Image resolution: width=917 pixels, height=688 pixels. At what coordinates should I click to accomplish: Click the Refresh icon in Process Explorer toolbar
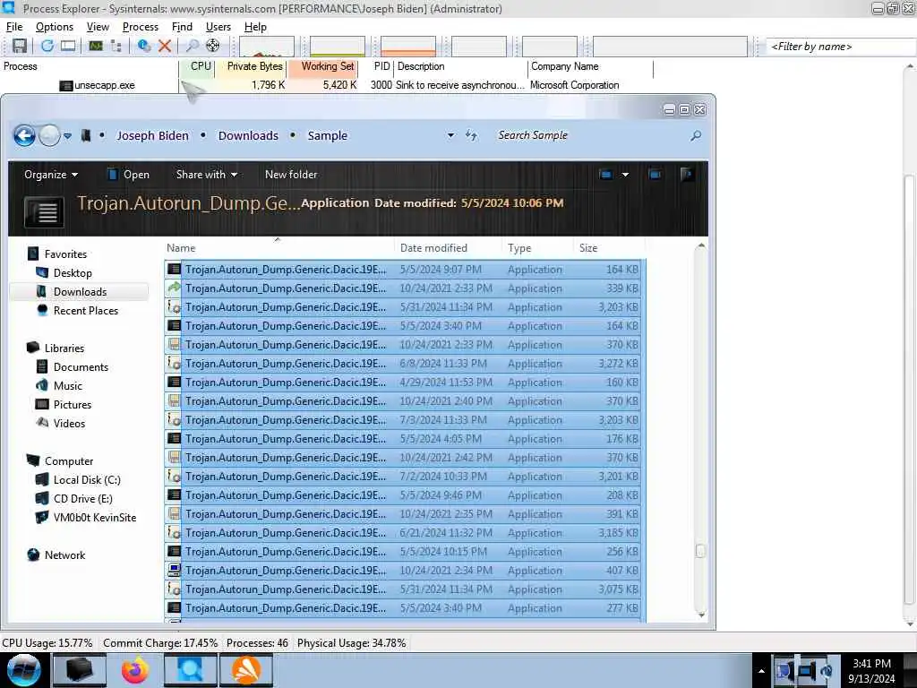47,46
